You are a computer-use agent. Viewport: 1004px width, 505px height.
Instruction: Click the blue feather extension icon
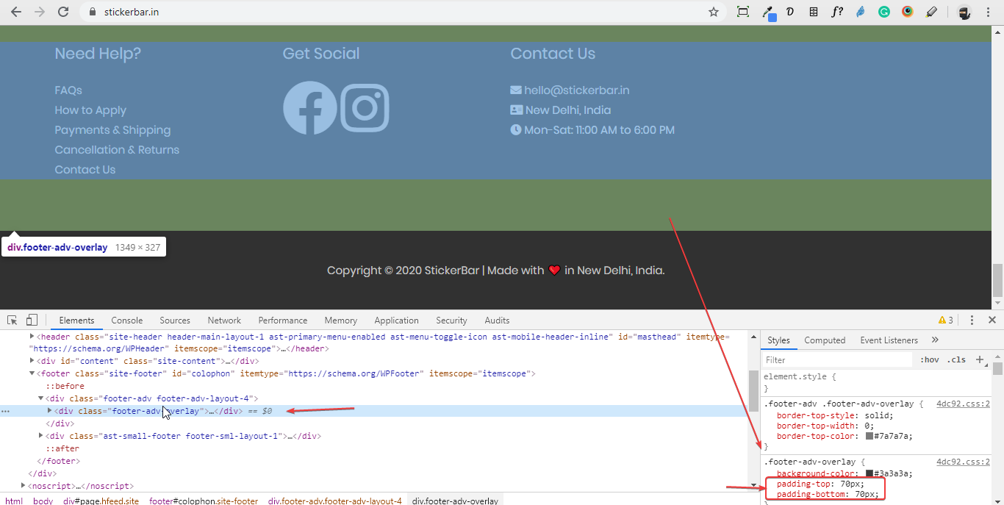[861, 12]
